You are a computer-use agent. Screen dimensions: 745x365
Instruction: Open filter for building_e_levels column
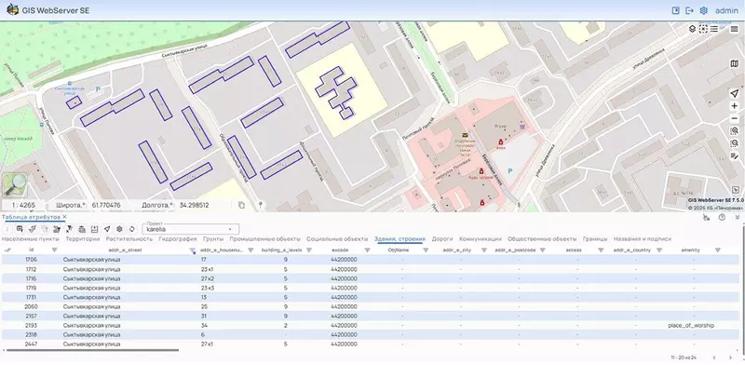(x=309, y=250)
